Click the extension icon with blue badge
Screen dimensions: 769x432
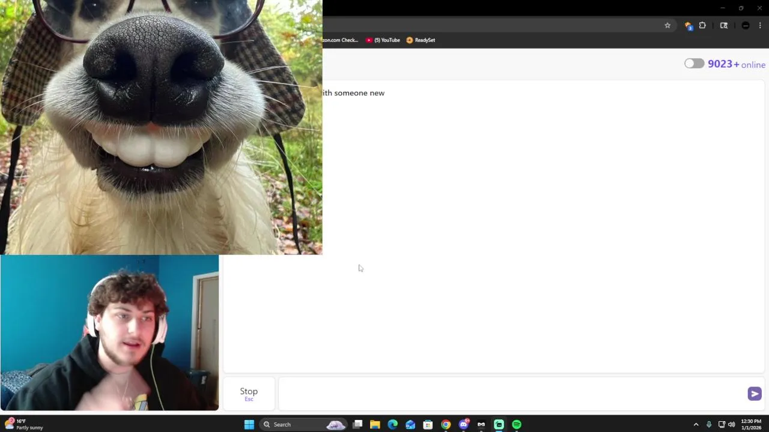[x=688, y=25]
